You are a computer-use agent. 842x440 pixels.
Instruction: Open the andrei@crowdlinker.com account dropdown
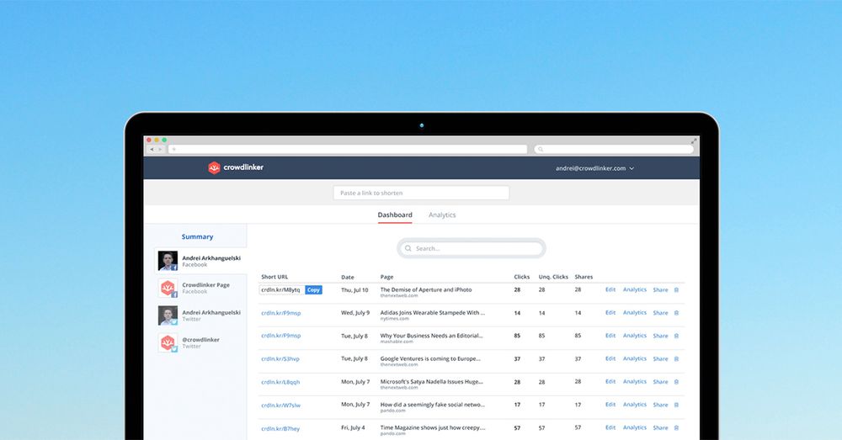594,168
